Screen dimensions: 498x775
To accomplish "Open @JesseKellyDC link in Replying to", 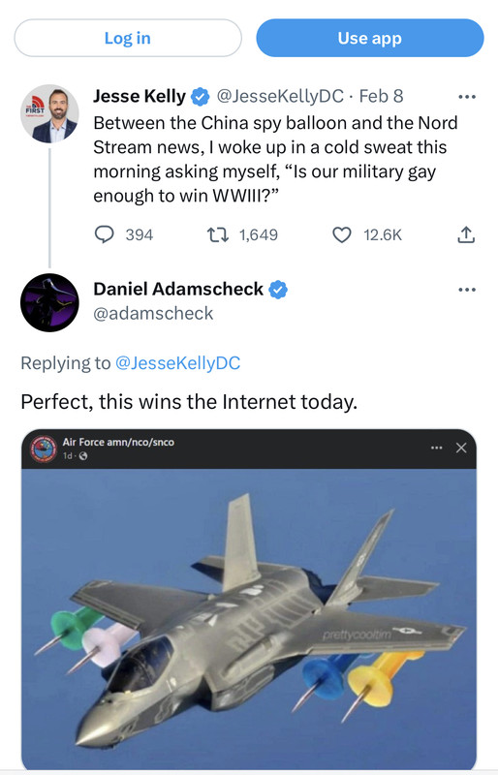I will (177, 363).
